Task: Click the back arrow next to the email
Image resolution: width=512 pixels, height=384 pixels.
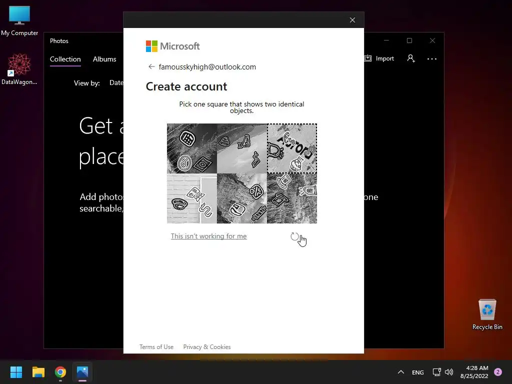Action: 151,66
